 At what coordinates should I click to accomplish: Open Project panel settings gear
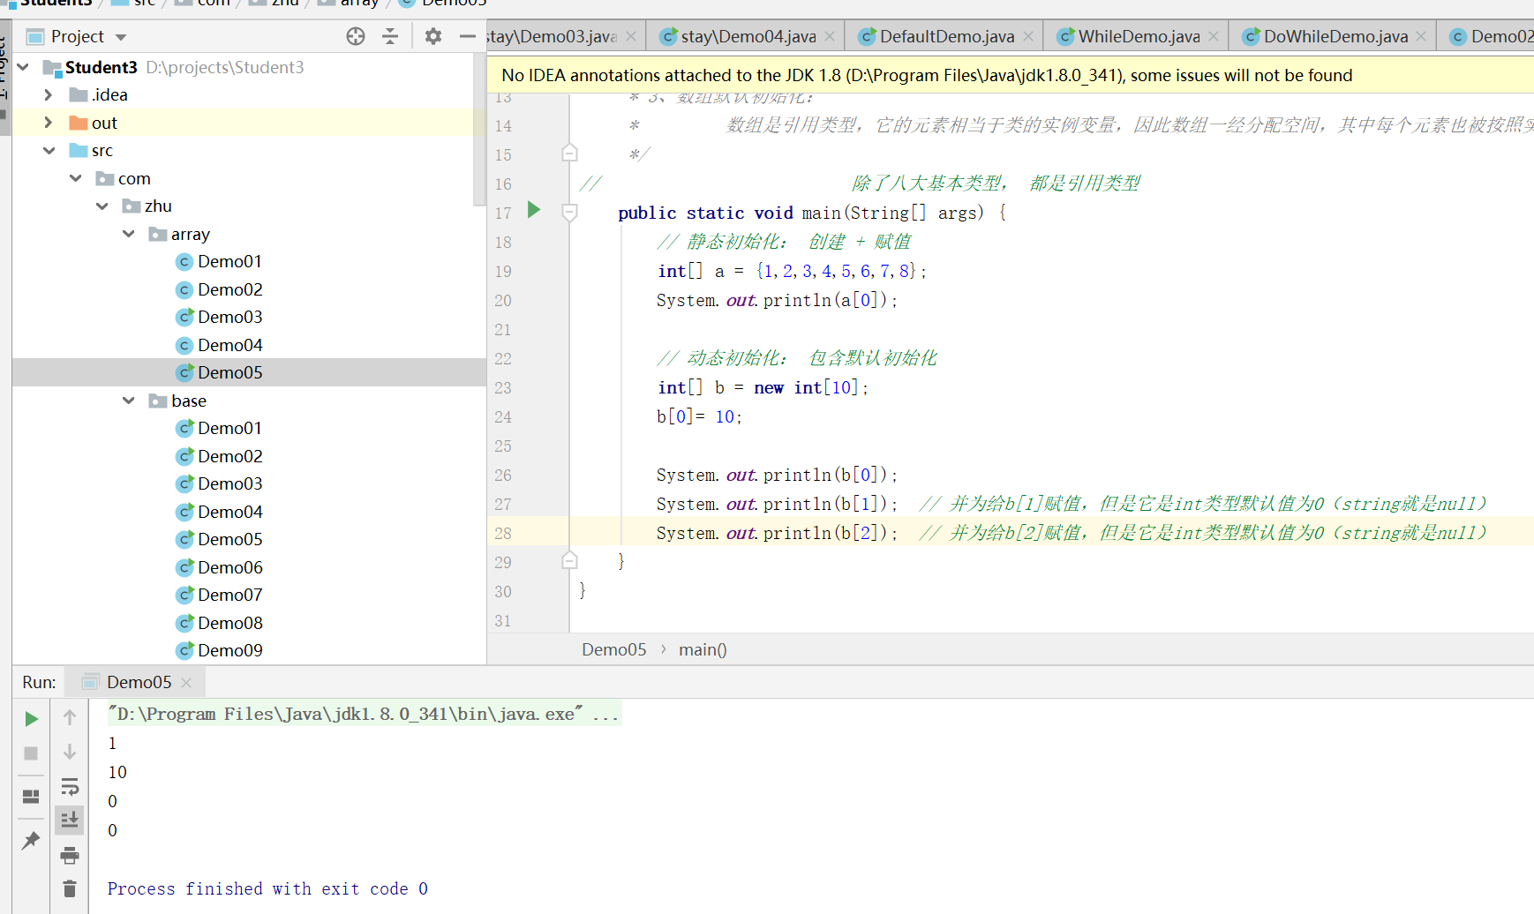coord(432,36)
